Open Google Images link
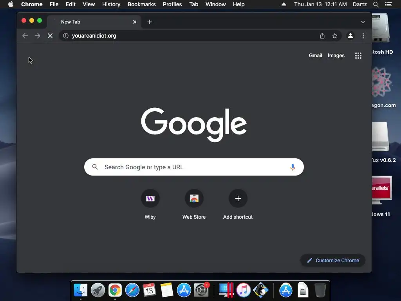Screen dimensions: 401x301 336,56
